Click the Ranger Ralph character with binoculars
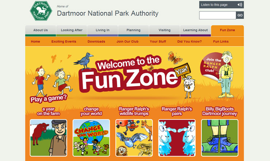The width and height of the screenshot is (270, 161). [x=227, y=74]
